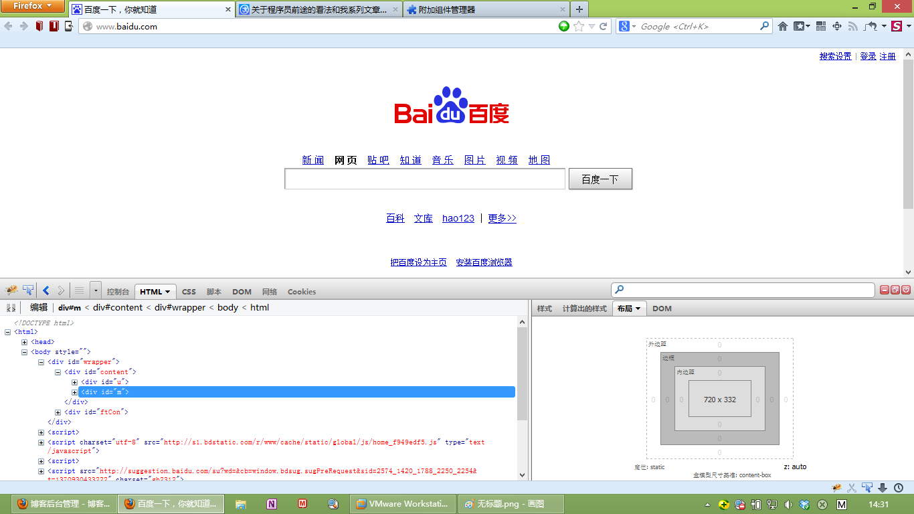The image size is (914, 514).
Task: Expand the div id="ftCon" node
Action: 58,412
